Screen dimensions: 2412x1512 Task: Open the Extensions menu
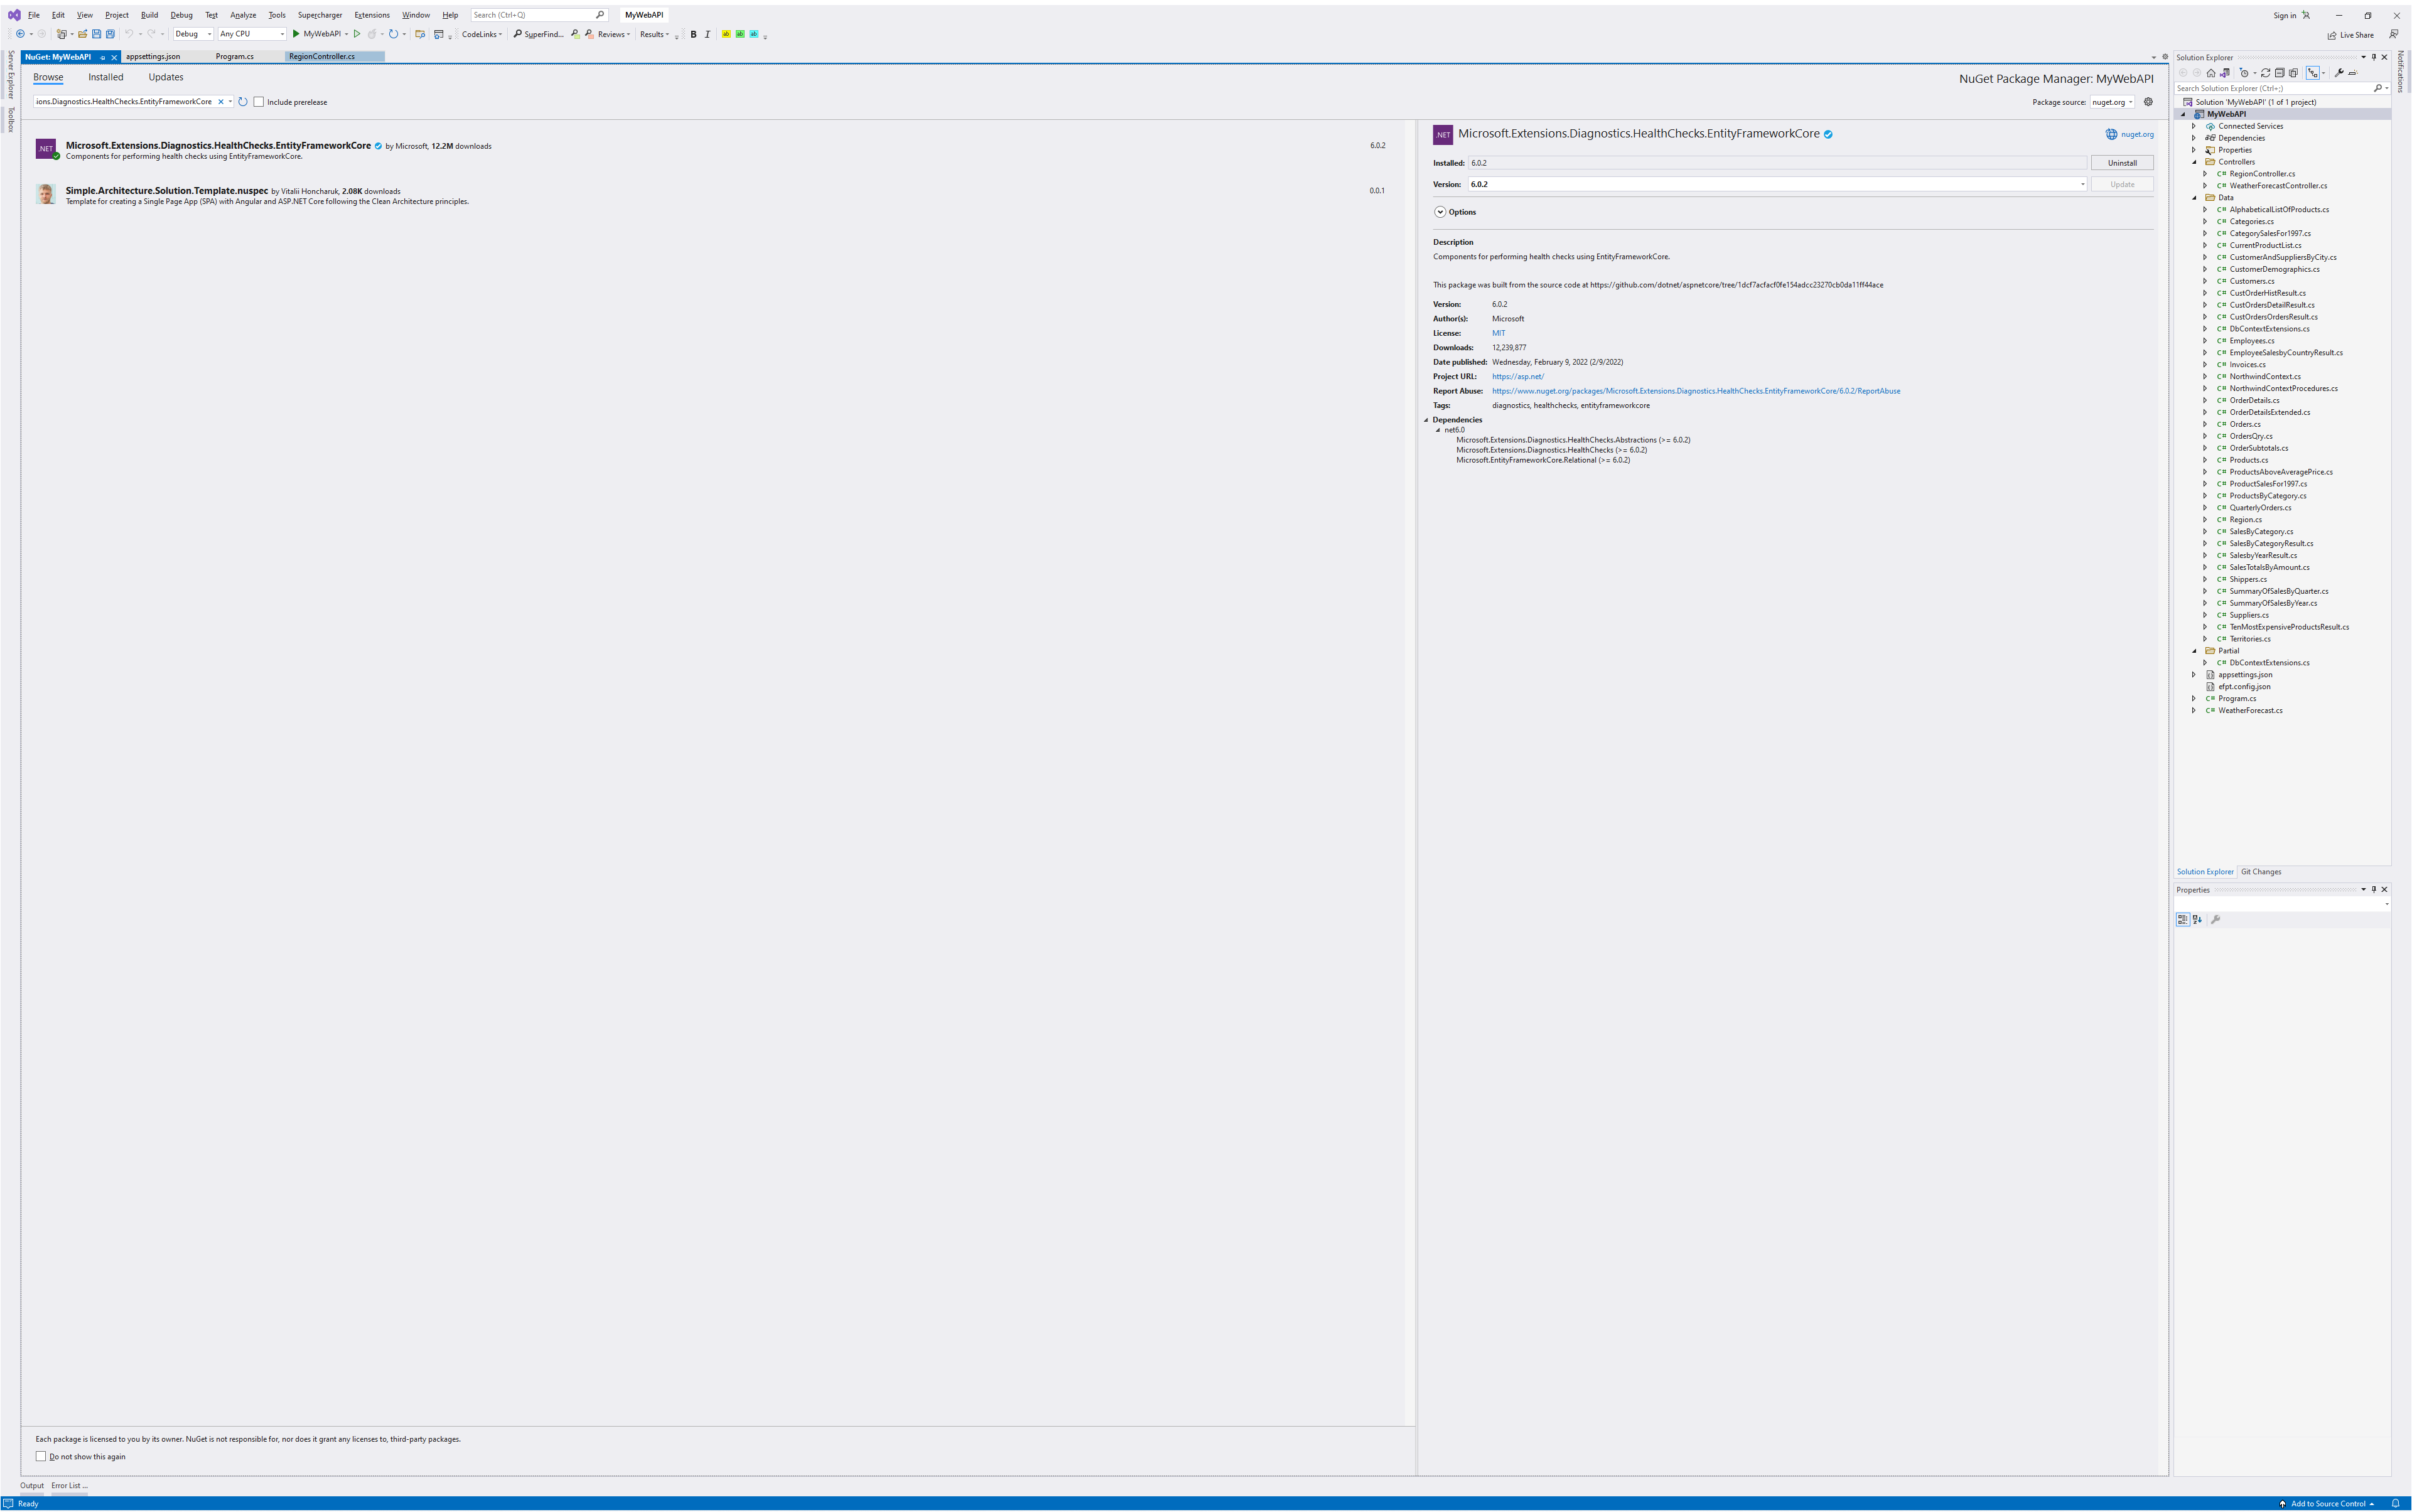point(371,15)
